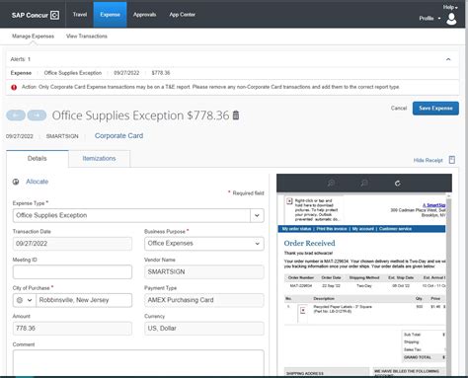
Task: Rotate the receipt image using rotate icon
Action: tap(398, 184)
